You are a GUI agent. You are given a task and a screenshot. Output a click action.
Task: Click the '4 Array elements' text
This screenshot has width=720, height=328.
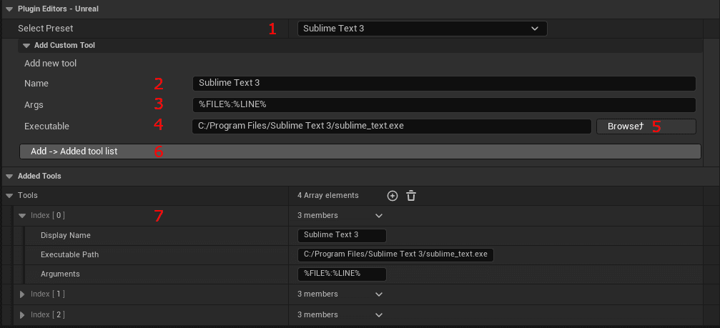tap(328, 195)
